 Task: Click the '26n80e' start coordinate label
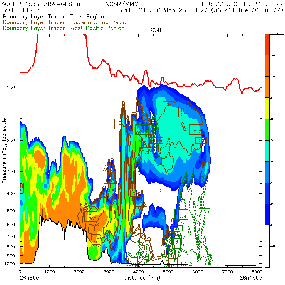click(x=29, y=278)
